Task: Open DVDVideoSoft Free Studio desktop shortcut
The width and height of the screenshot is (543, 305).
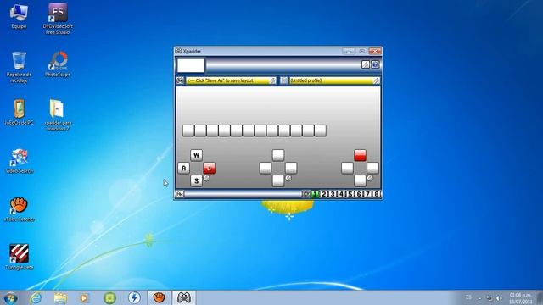Action: tap(58, 19)
